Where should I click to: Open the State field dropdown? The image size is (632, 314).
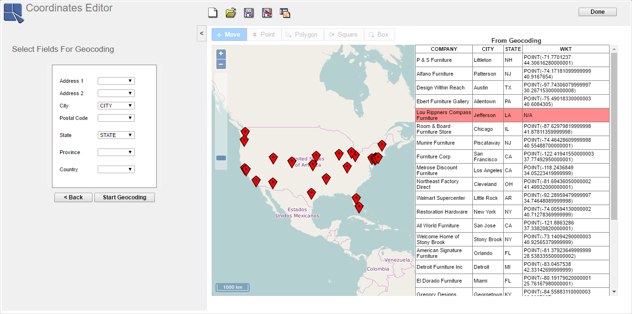[116, 135]
